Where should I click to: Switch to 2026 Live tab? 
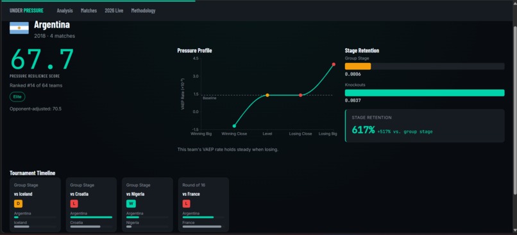(114, 10)
